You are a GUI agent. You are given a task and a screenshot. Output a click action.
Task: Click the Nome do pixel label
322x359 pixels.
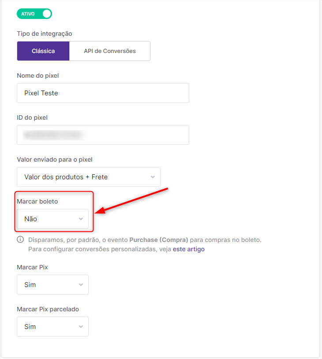coord(38,76)
